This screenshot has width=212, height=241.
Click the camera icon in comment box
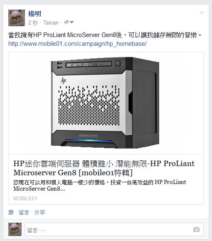pos(196,229)
